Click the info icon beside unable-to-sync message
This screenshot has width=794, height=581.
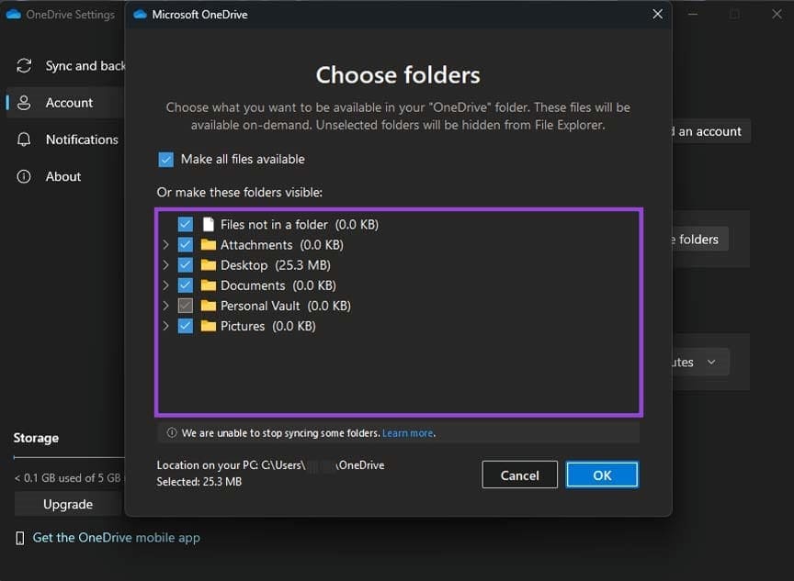(x=172, y=433)
